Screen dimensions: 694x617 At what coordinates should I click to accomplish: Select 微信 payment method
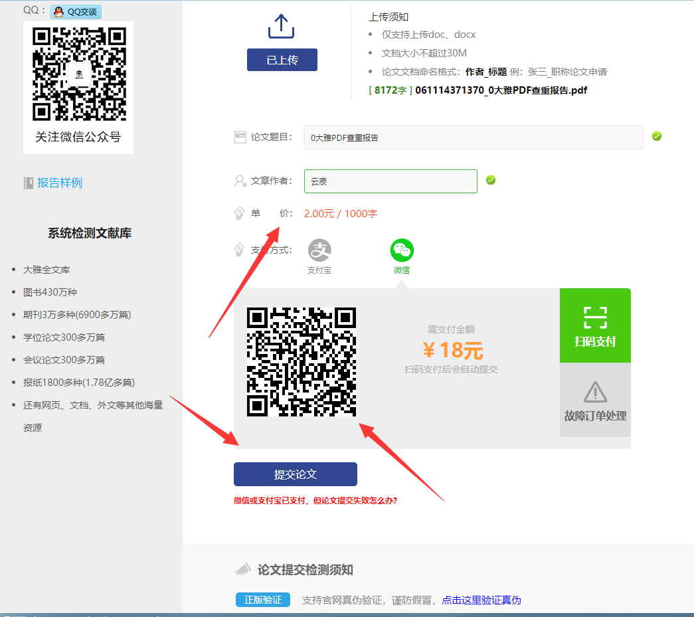402,256
